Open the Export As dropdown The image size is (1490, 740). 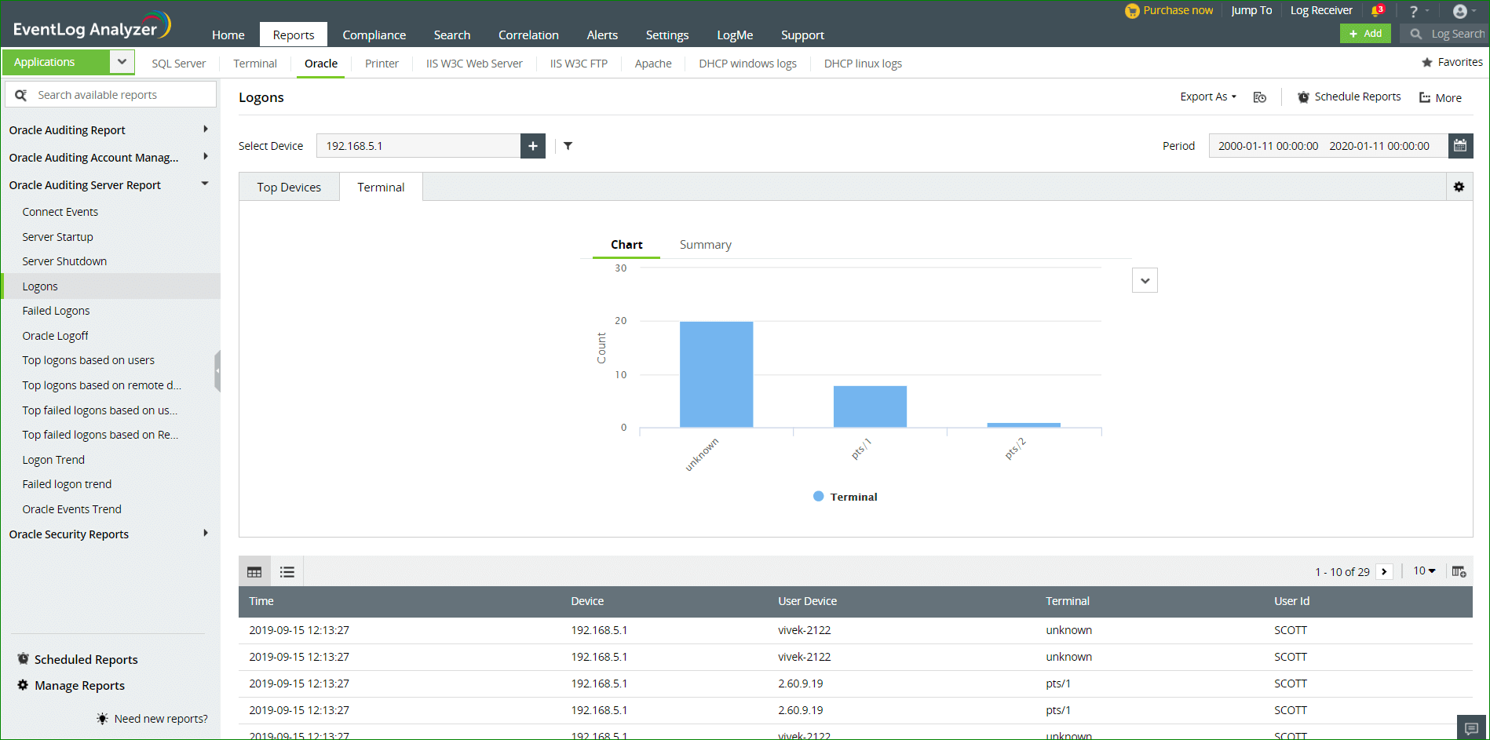(x=1208, y=97)
